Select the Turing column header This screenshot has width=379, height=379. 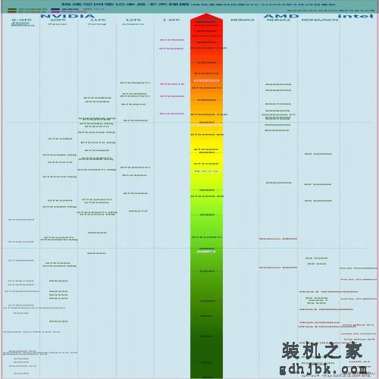coord(97,24)
